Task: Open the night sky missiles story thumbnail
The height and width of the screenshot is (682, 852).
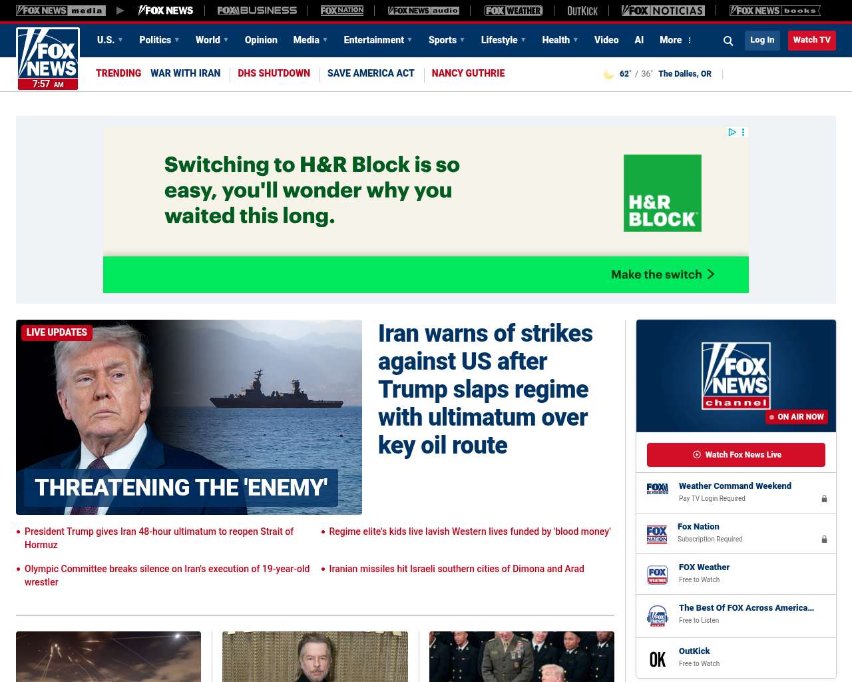Action: point(108,657)
